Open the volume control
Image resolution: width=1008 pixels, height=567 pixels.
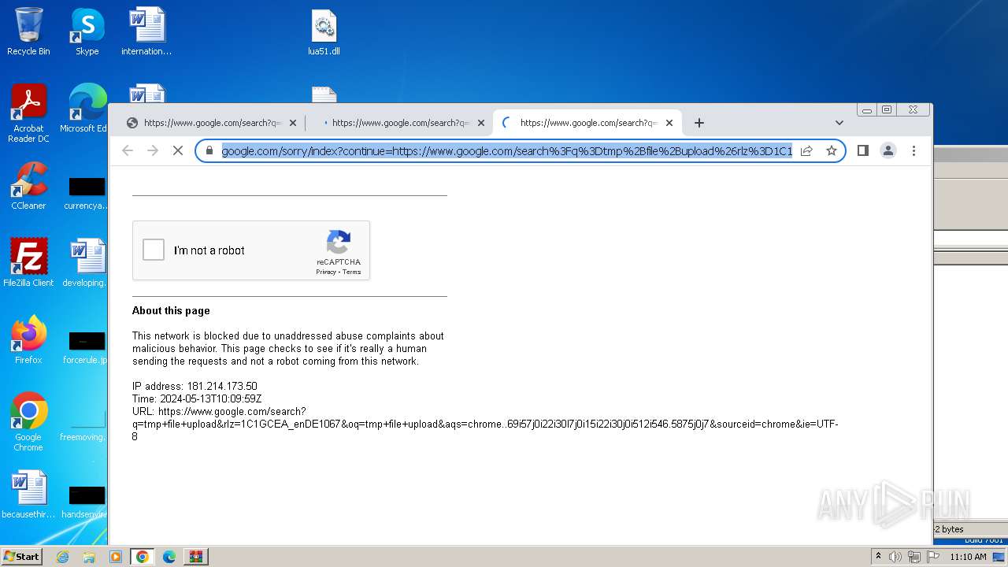tap(895, 557)
